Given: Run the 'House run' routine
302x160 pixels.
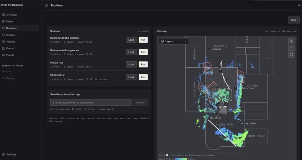Looking at the screenshot, I should pyautogui.click(x=143, y=64).
